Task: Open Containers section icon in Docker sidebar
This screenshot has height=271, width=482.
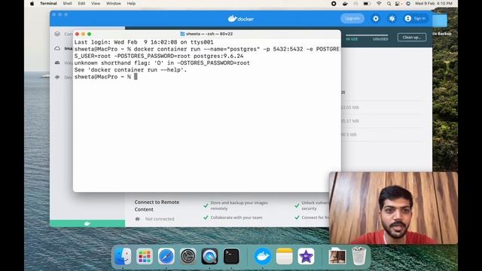Action: pos(57,34)
